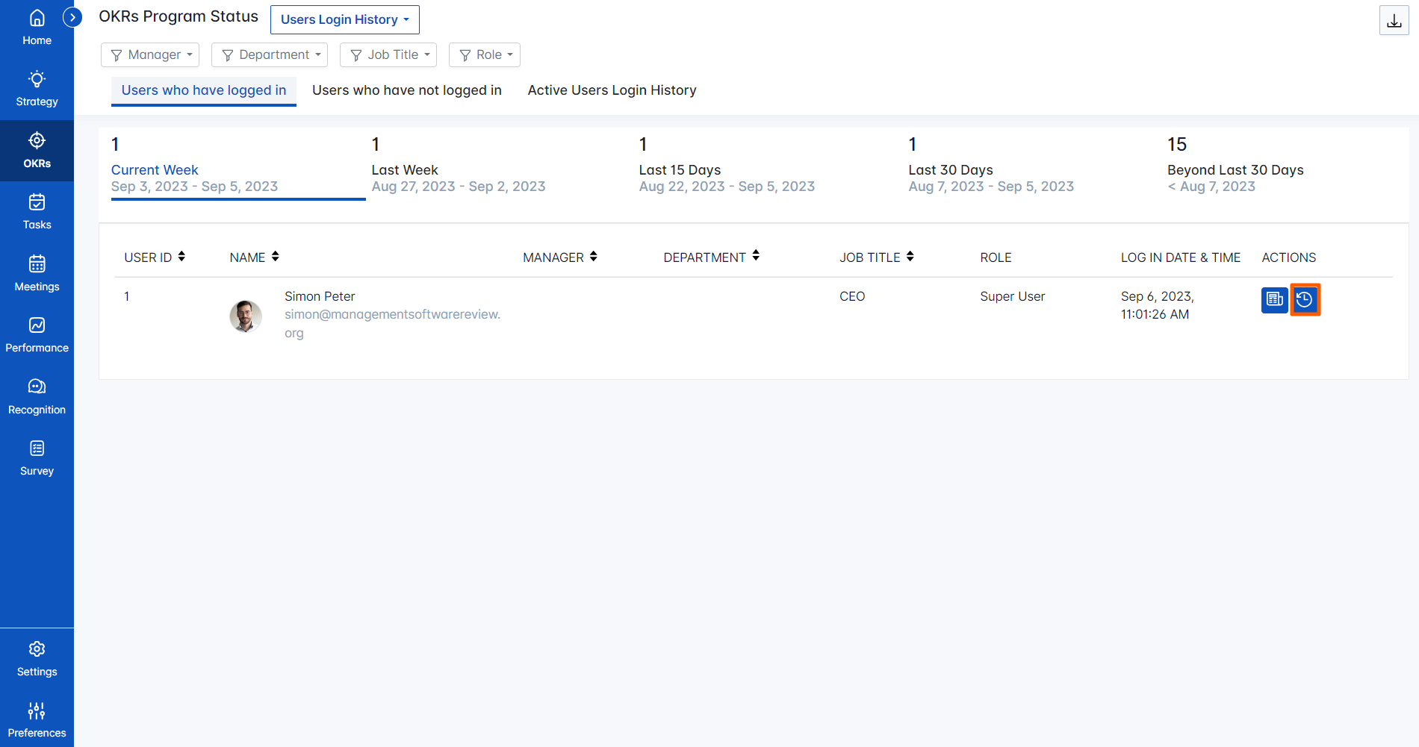Open the Manager filter dropdown
Viewport: 1419px width, 747px height.
tap(150, 54)
